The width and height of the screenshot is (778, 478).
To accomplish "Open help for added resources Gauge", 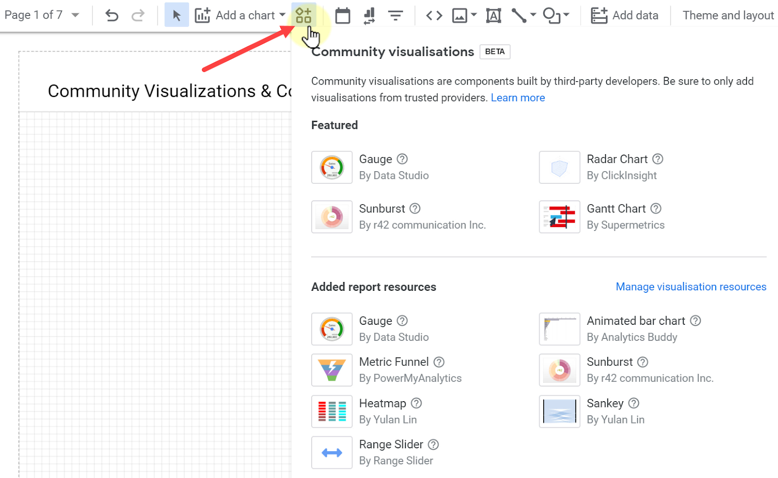I will click(x=402, y=321).
